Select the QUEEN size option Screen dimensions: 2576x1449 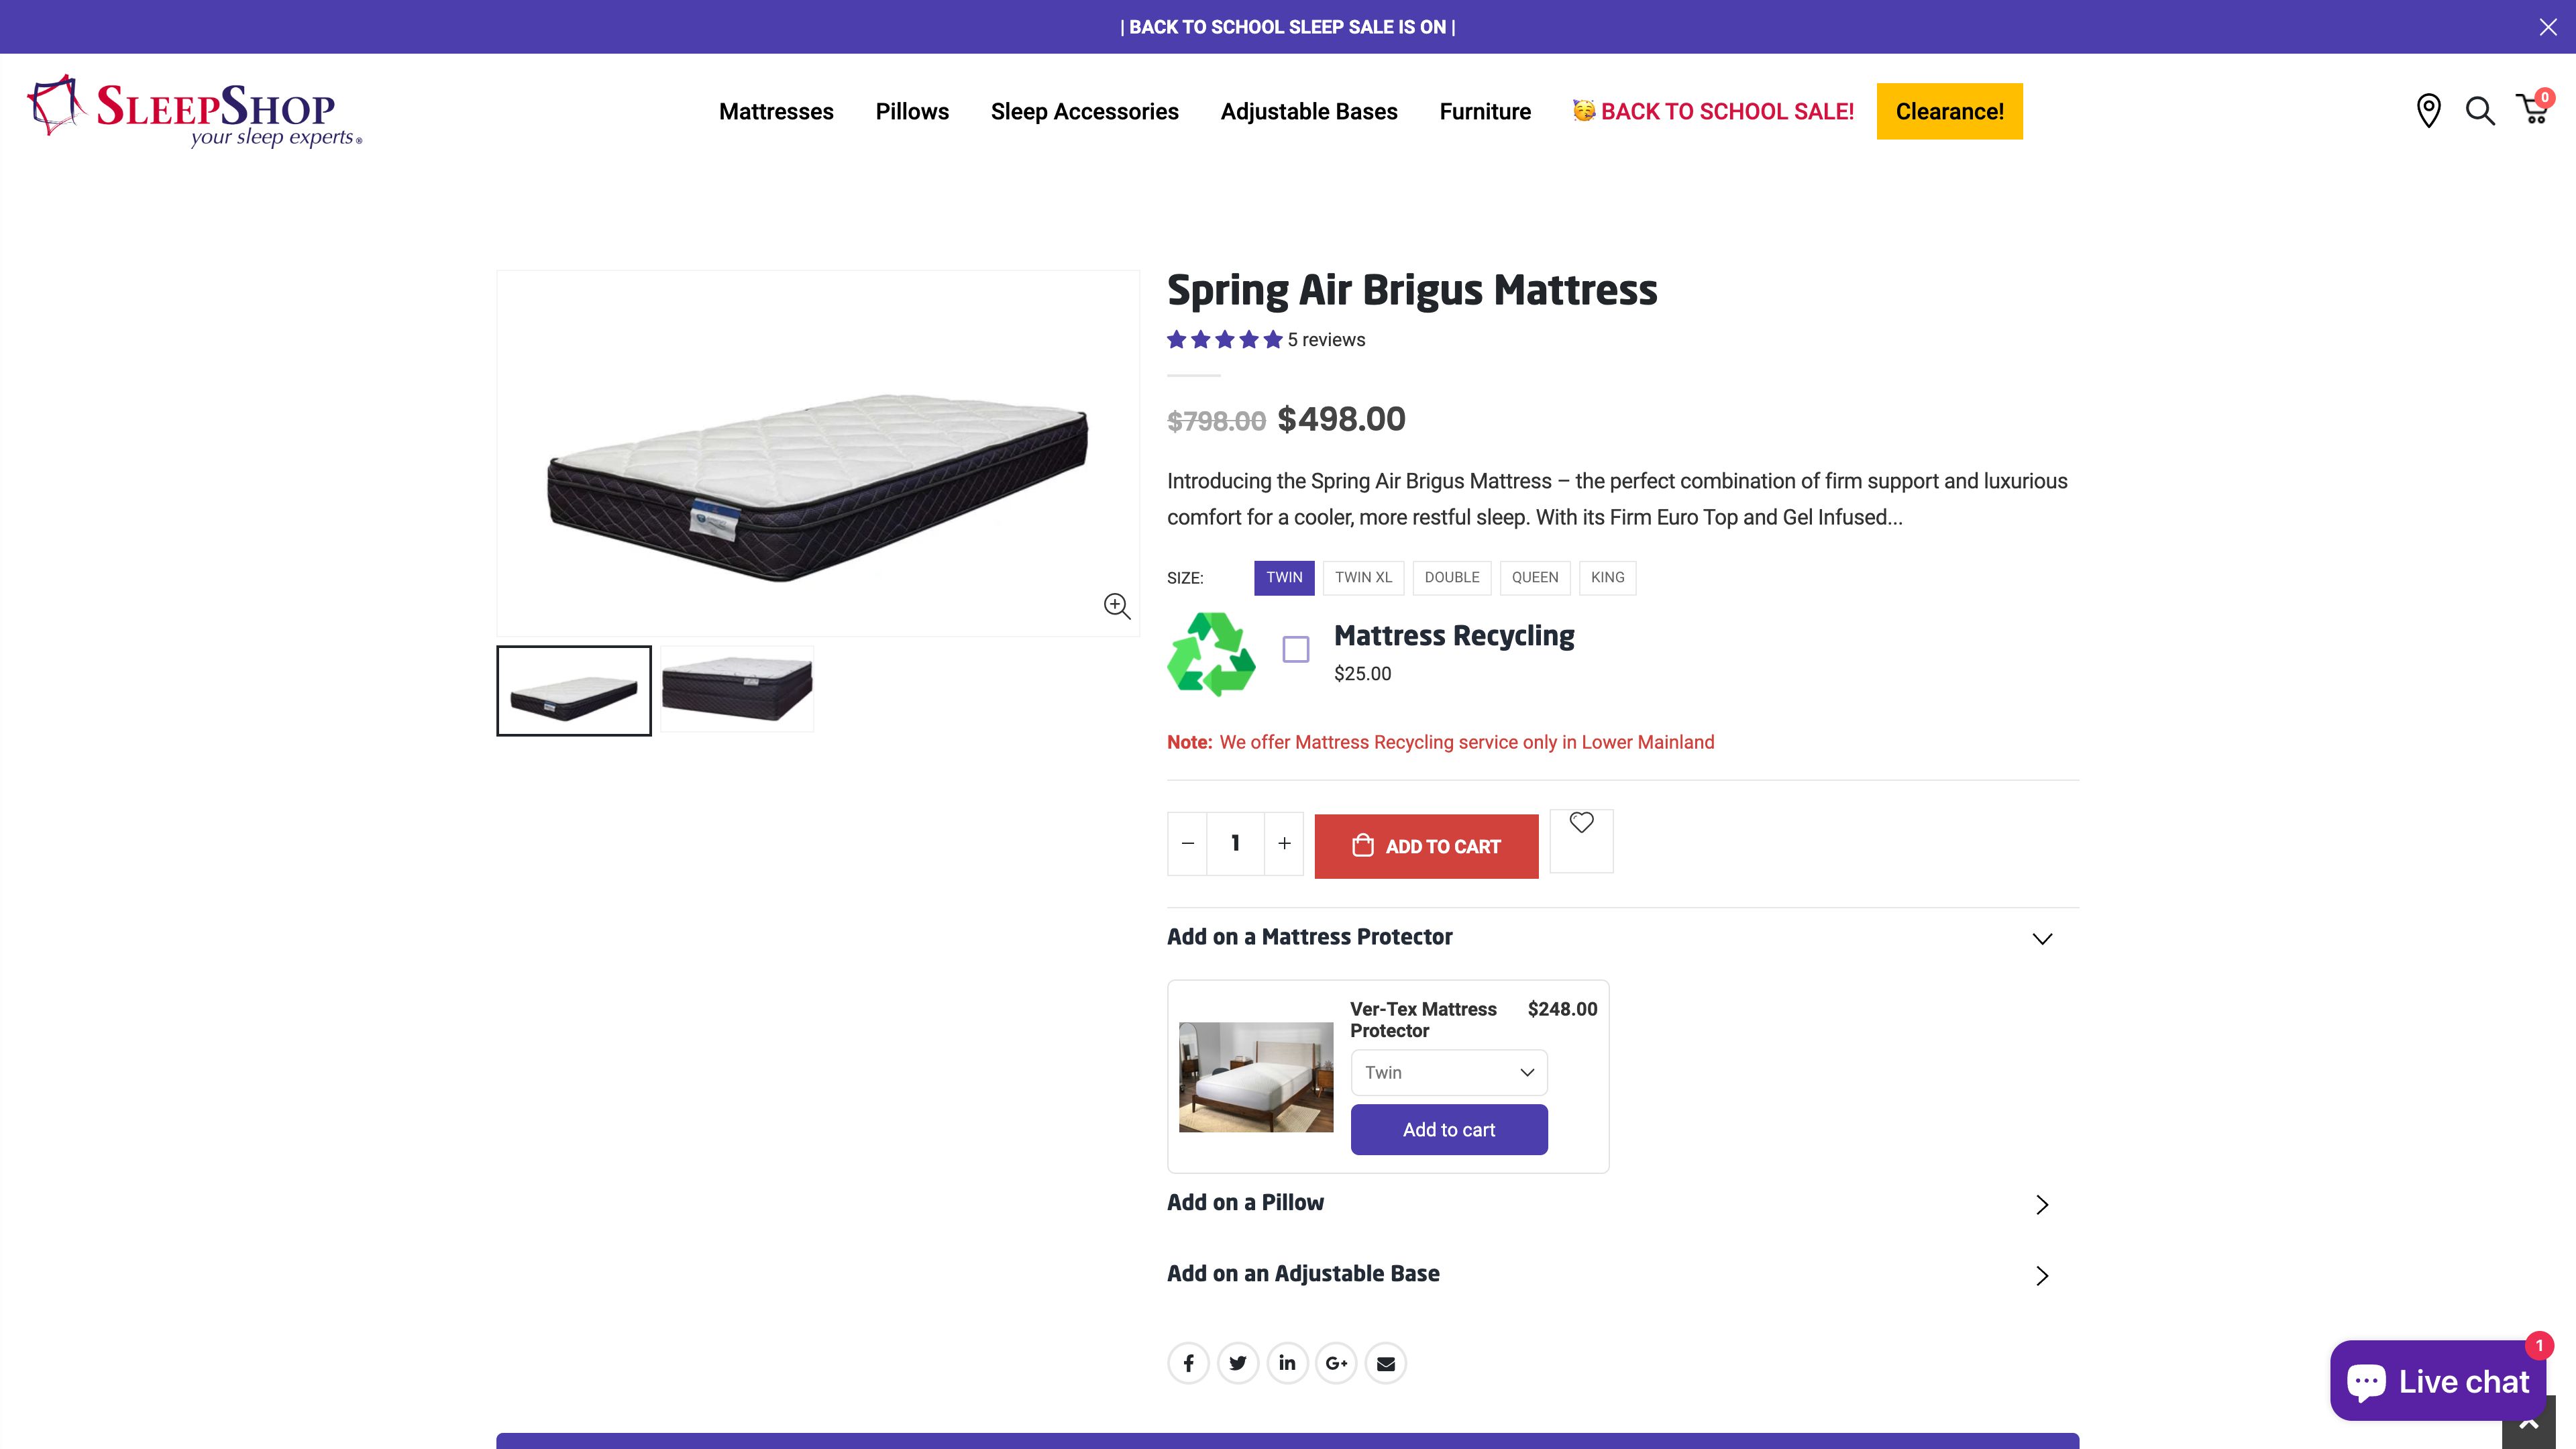1535,577
